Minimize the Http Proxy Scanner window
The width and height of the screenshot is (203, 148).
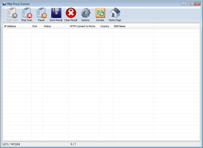point(183,4)
